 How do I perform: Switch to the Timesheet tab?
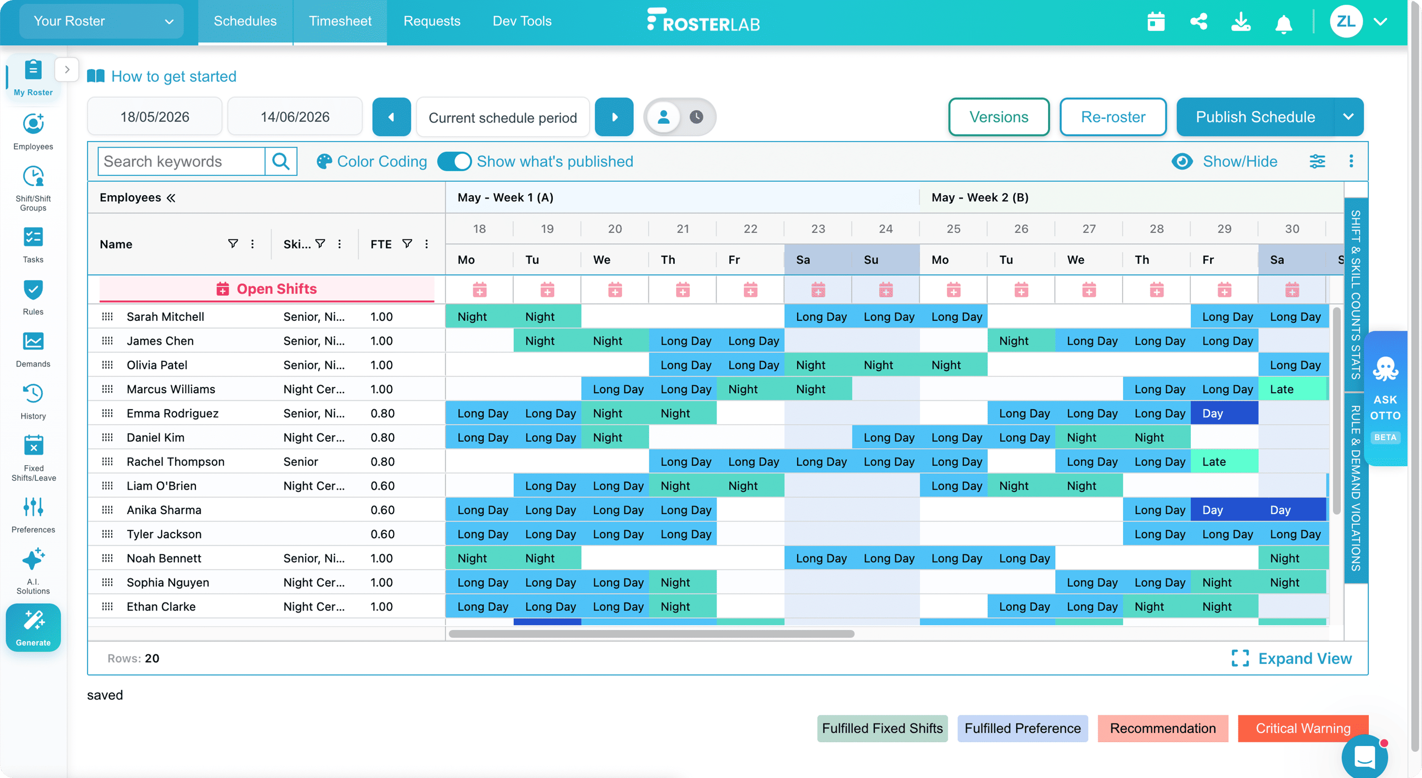[x=339, y=21]
